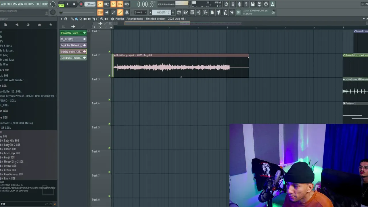Screen dimensions: 368x207
Task: Enable step editing mode icon
Action: coord(113,12)
